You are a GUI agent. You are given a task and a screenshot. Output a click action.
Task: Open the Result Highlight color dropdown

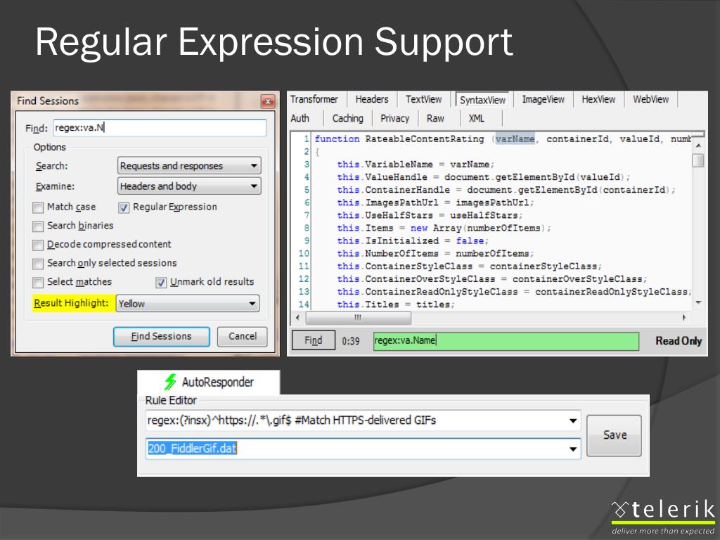click(x=188, y=304)
